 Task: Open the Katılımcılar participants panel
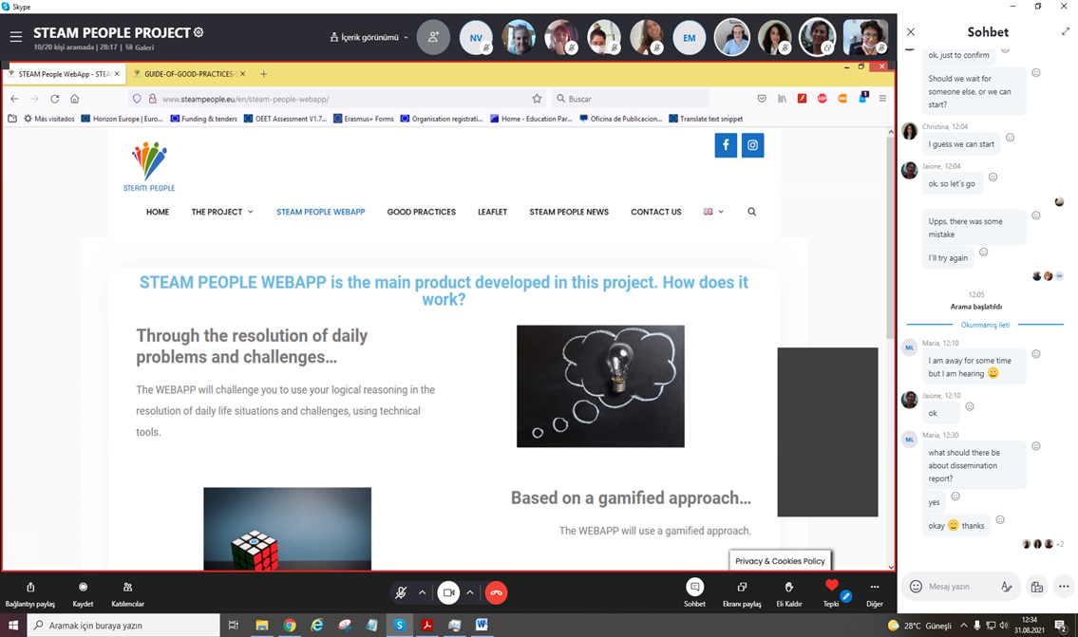(x=127, y=588)
